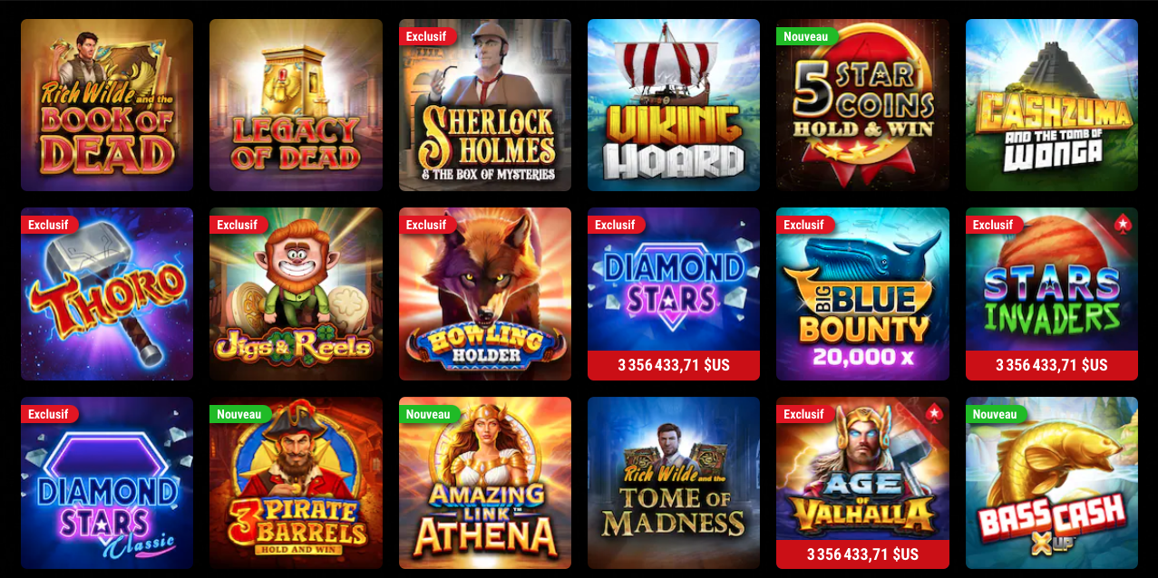
Task: Launch Cashzuma and the Tomb of Wonga
Action: tap(1052, 105)
